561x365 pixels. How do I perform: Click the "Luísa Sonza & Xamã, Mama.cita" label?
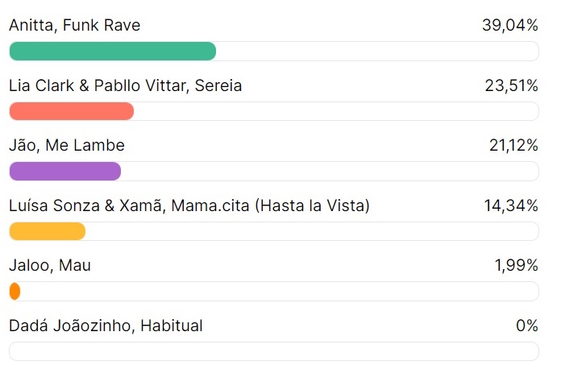point(189,206)
